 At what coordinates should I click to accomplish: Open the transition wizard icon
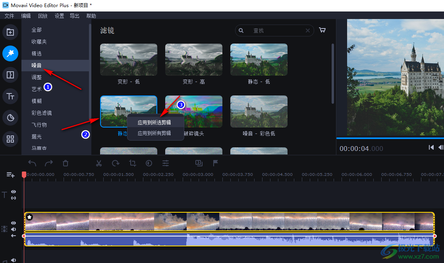(199, 163)
